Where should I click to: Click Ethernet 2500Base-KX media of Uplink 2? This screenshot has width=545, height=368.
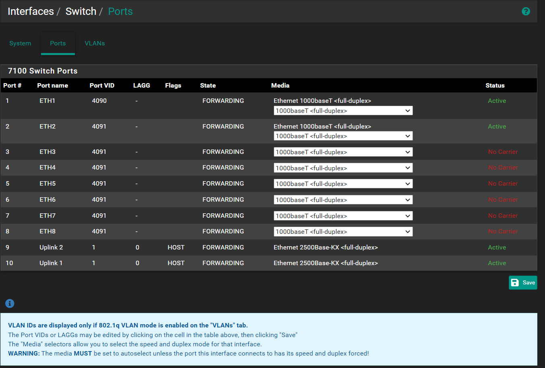coord(326,247)
